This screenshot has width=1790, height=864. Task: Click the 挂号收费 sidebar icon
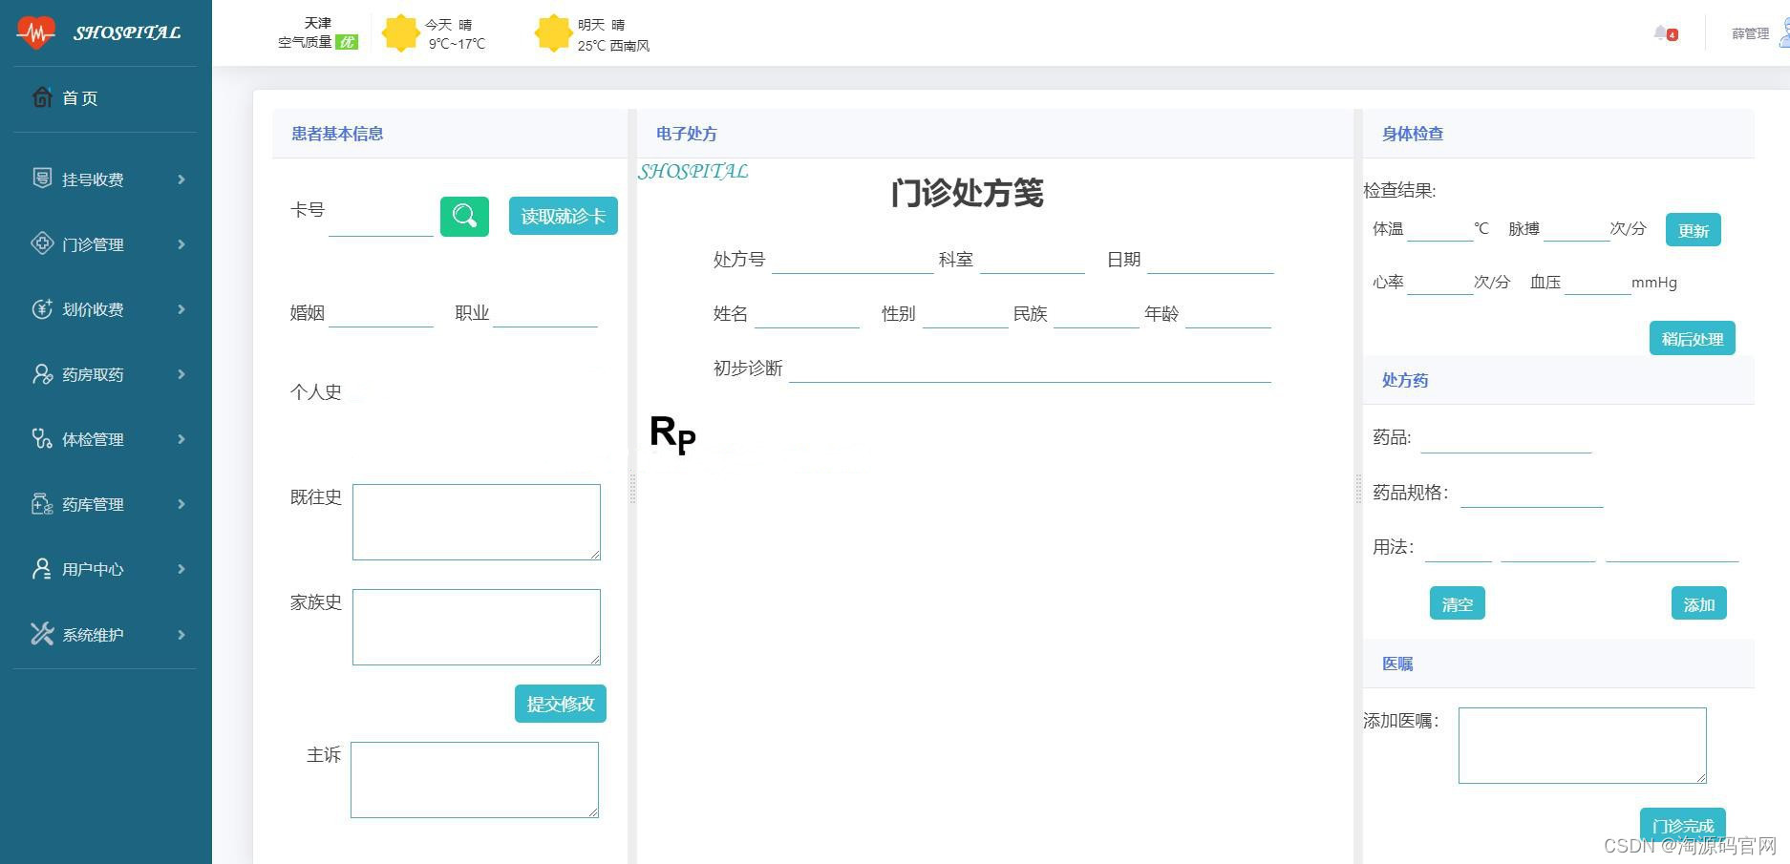(42, 178)
